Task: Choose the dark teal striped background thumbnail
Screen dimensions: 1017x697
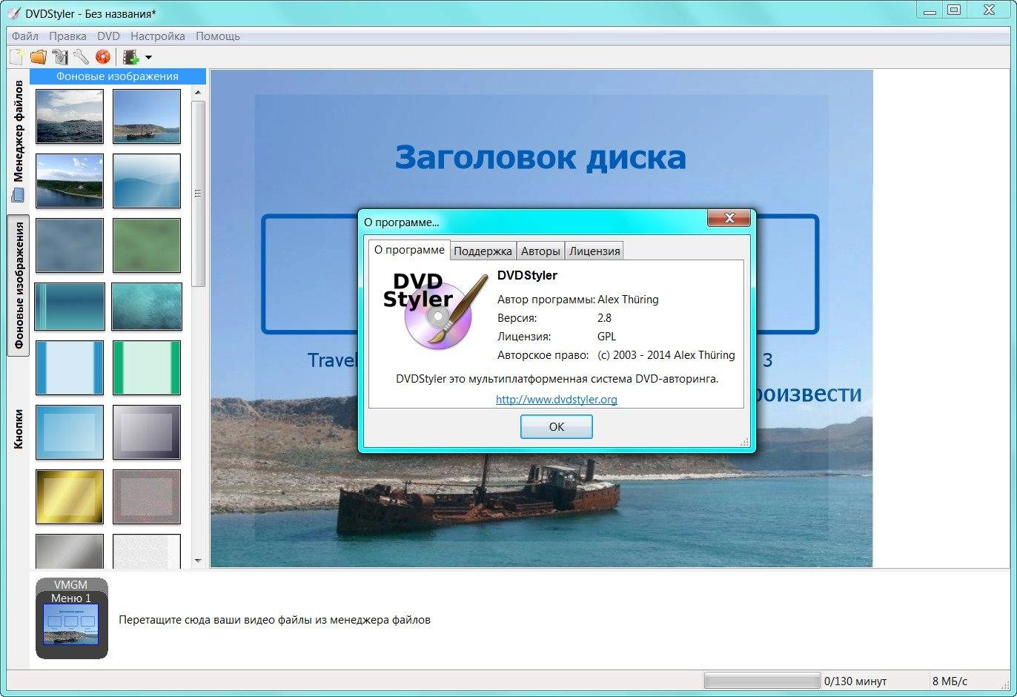Action: (x=70, y=306)
